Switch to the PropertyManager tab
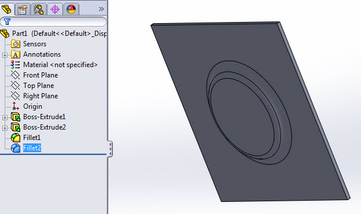This screenshot has height=214, width=361. 23,9
